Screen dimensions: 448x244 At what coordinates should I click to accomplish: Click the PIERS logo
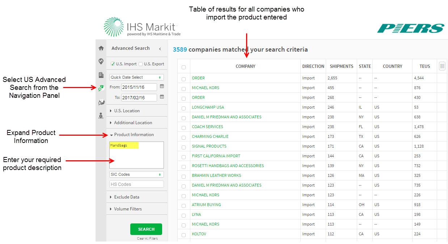(410, 28)
